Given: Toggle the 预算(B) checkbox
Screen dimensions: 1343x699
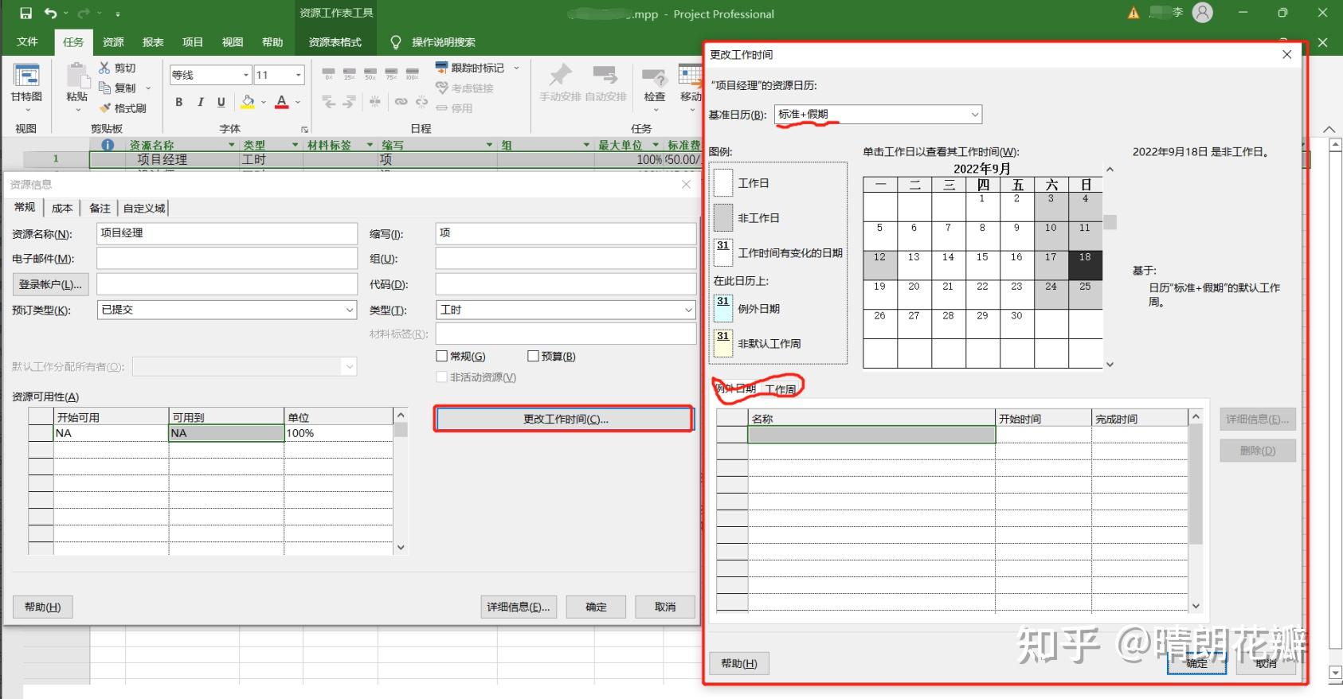Looking at the screenshot, I should [533, 356].
